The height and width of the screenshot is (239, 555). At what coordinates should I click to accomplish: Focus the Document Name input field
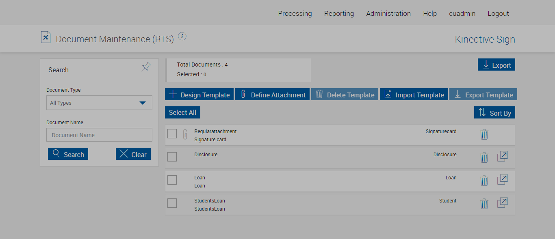pos(99,135)
